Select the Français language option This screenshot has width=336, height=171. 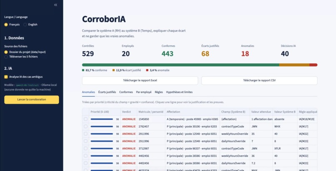pyautogui.click(x=12, y=25)
